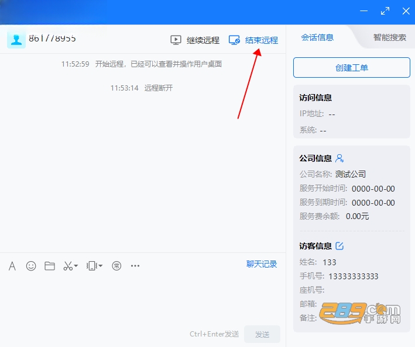Viewport: 415px width, 347px height.
Task: Click the phone number 13333333333
Action: [354, 276]
